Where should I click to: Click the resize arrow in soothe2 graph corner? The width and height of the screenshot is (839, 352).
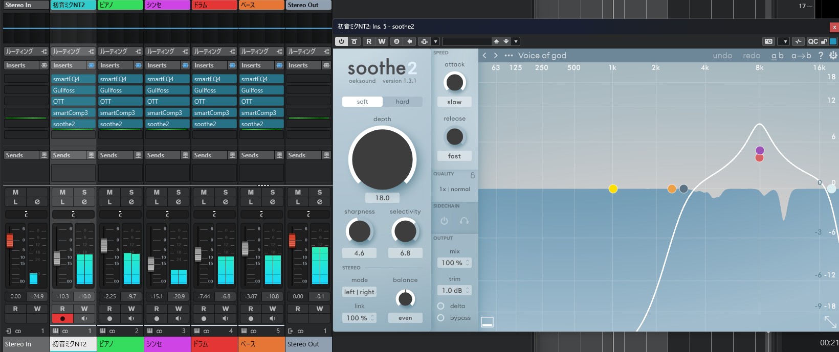coord(830,321)
